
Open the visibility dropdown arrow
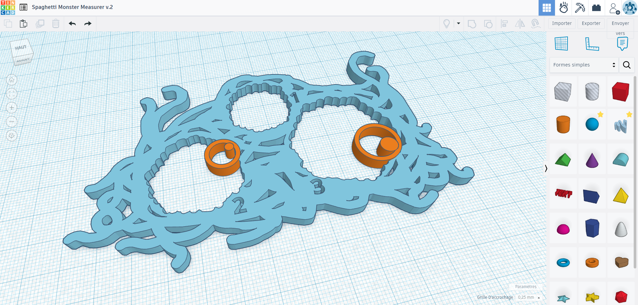[459, 24]
